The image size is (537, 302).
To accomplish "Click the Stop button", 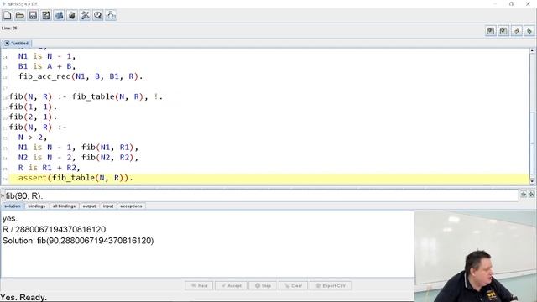I will point(263,285).
